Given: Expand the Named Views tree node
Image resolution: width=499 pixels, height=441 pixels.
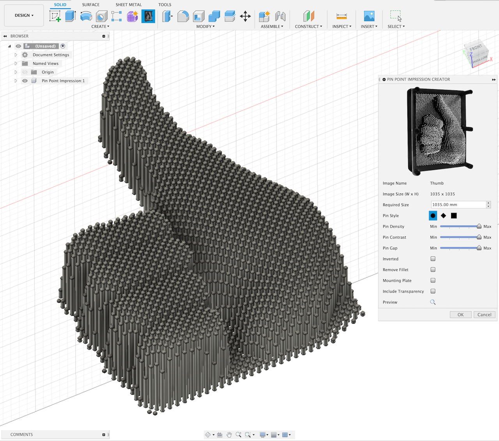Looking at the screenshot, I should (16, 64).
